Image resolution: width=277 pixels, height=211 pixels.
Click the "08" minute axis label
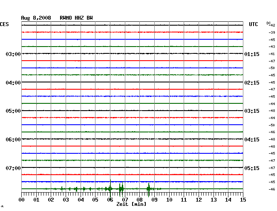(x=139, y=200)
